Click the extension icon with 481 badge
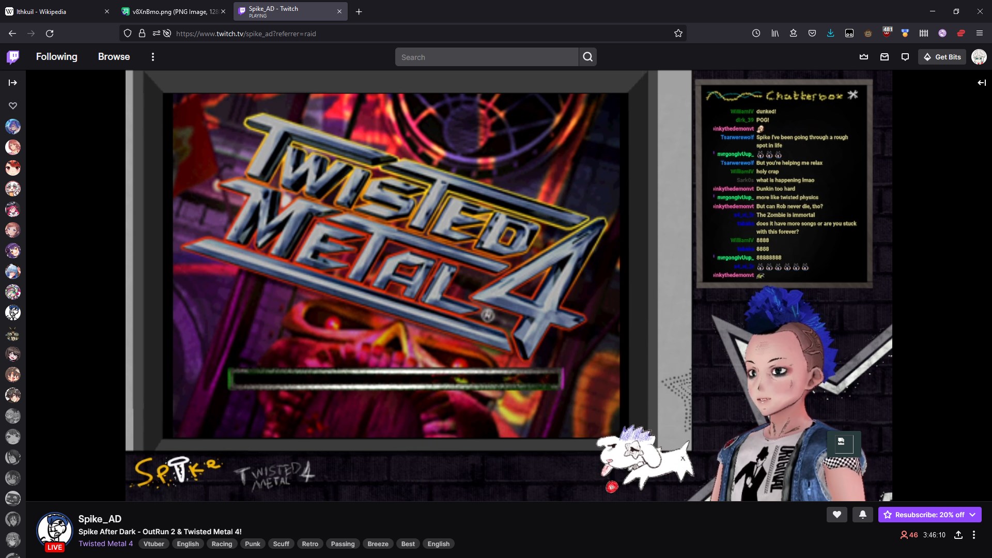Viewport: 992px width, 558px height. click(x=887, y=33)
